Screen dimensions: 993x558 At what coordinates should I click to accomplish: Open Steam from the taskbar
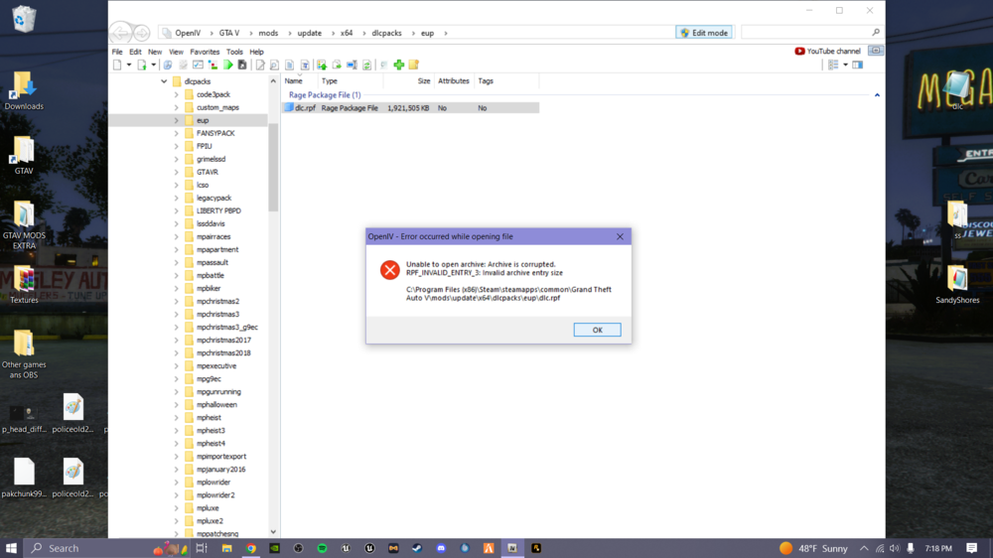[417, 548]
